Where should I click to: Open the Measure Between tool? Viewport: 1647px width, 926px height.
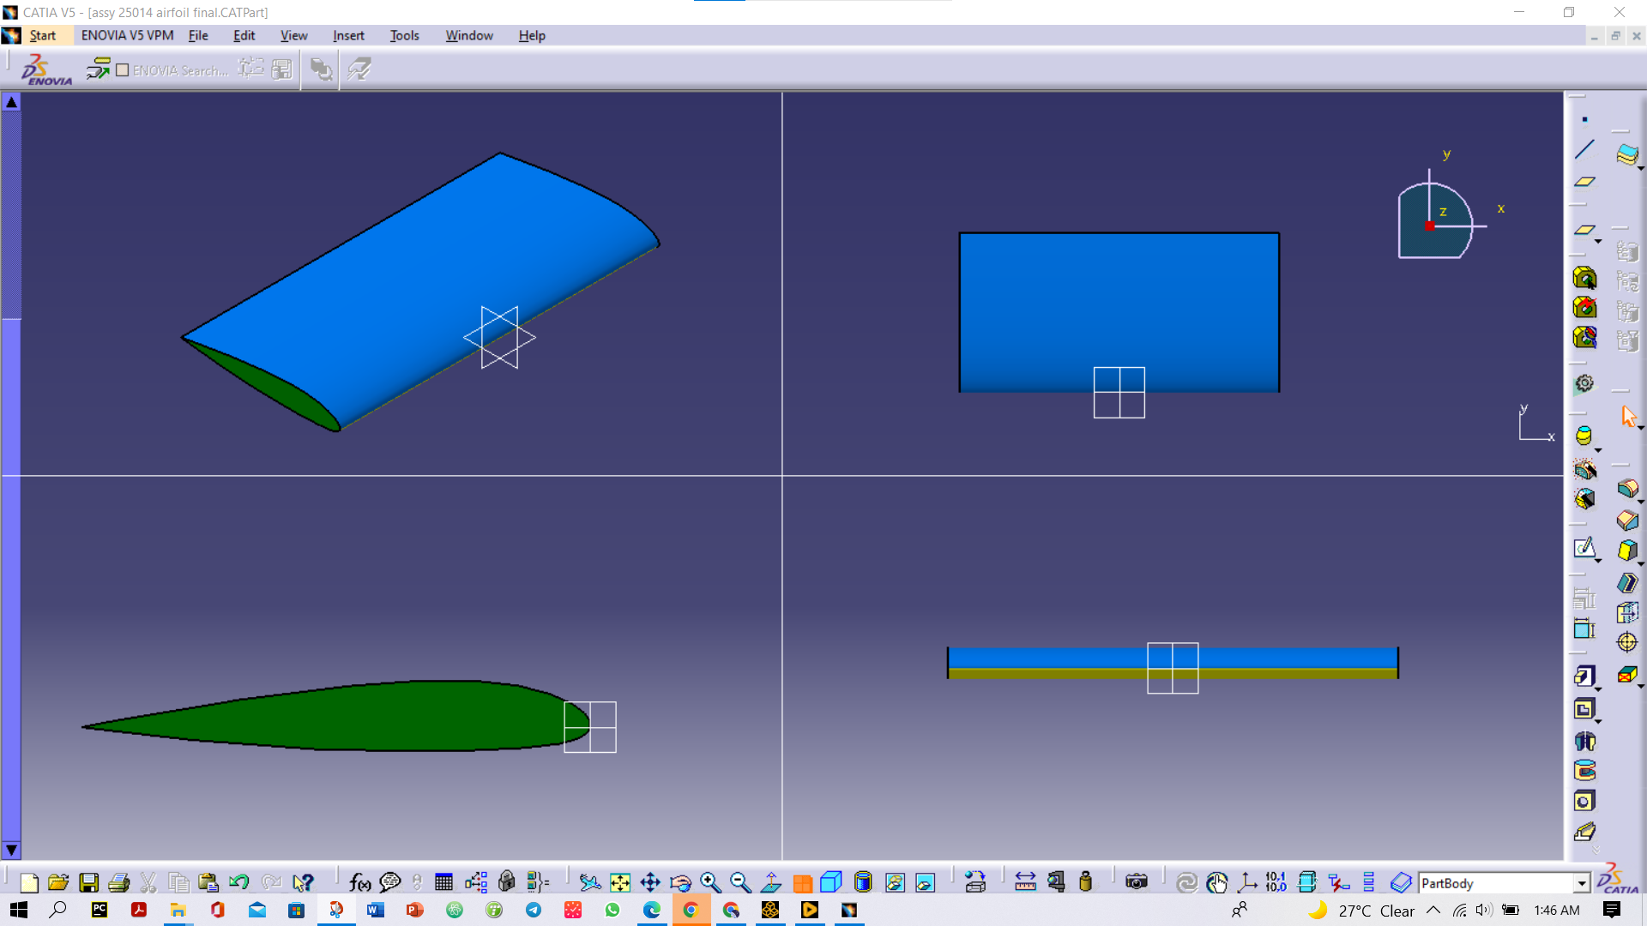click(x=1025, y=882)
